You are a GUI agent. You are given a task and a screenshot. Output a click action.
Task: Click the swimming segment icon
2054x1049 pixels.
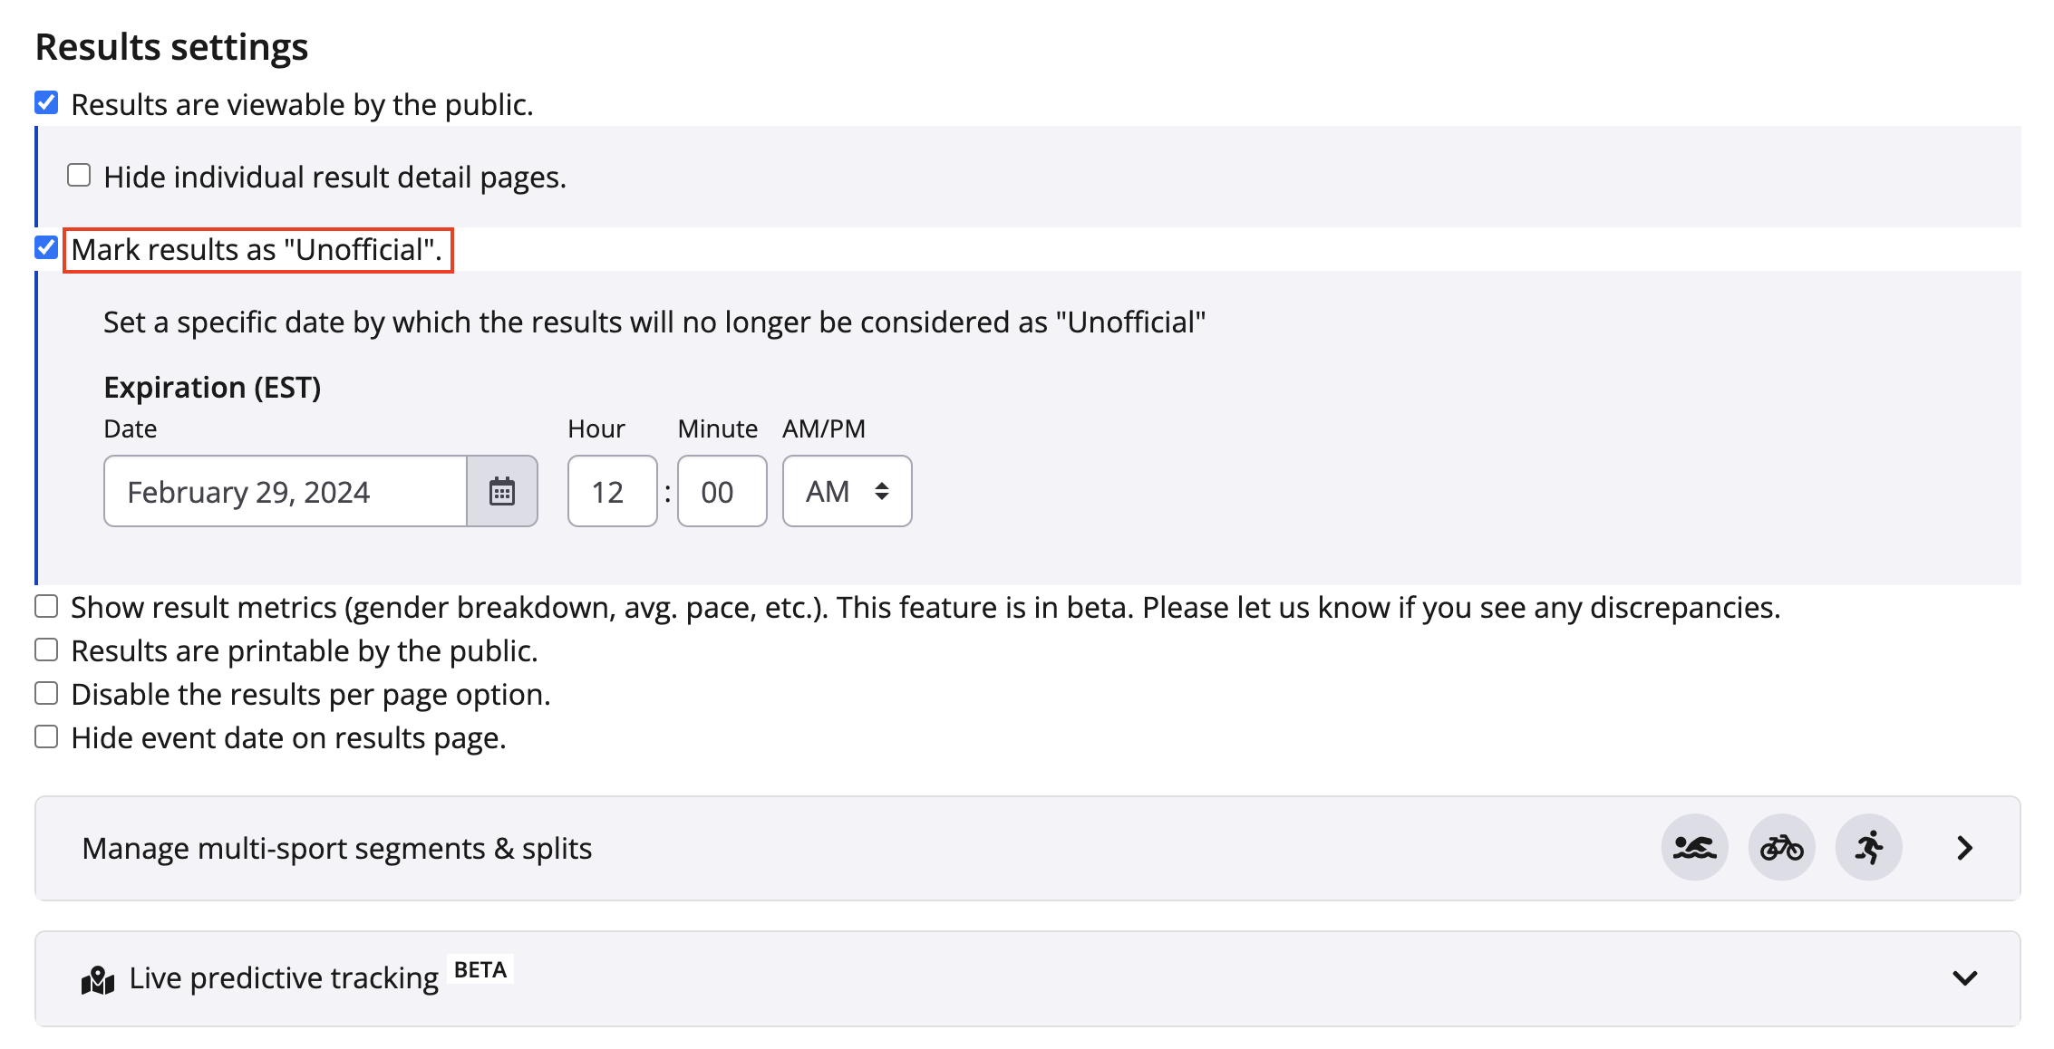[x=1693, y=848]
